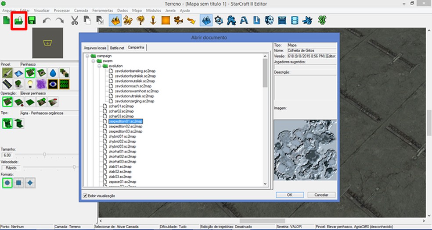Choose the square brush format
The width and height of the screenshot is (432, 230).
pyautogui.click(x=18, y=183)
